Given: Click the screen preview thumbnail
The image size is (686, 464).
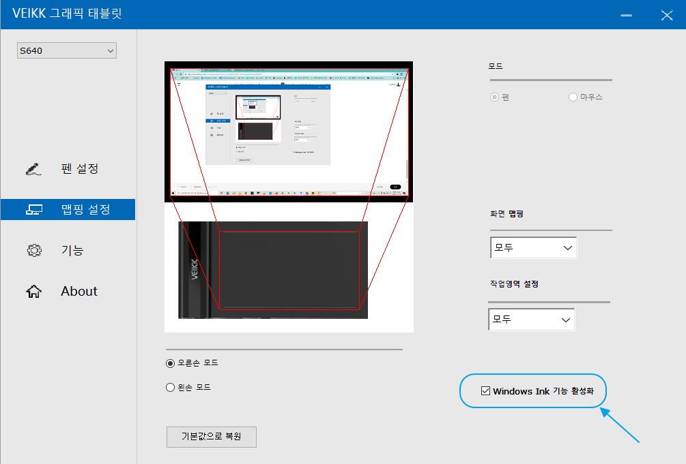Looking at the screenshot, I should 289,132.
